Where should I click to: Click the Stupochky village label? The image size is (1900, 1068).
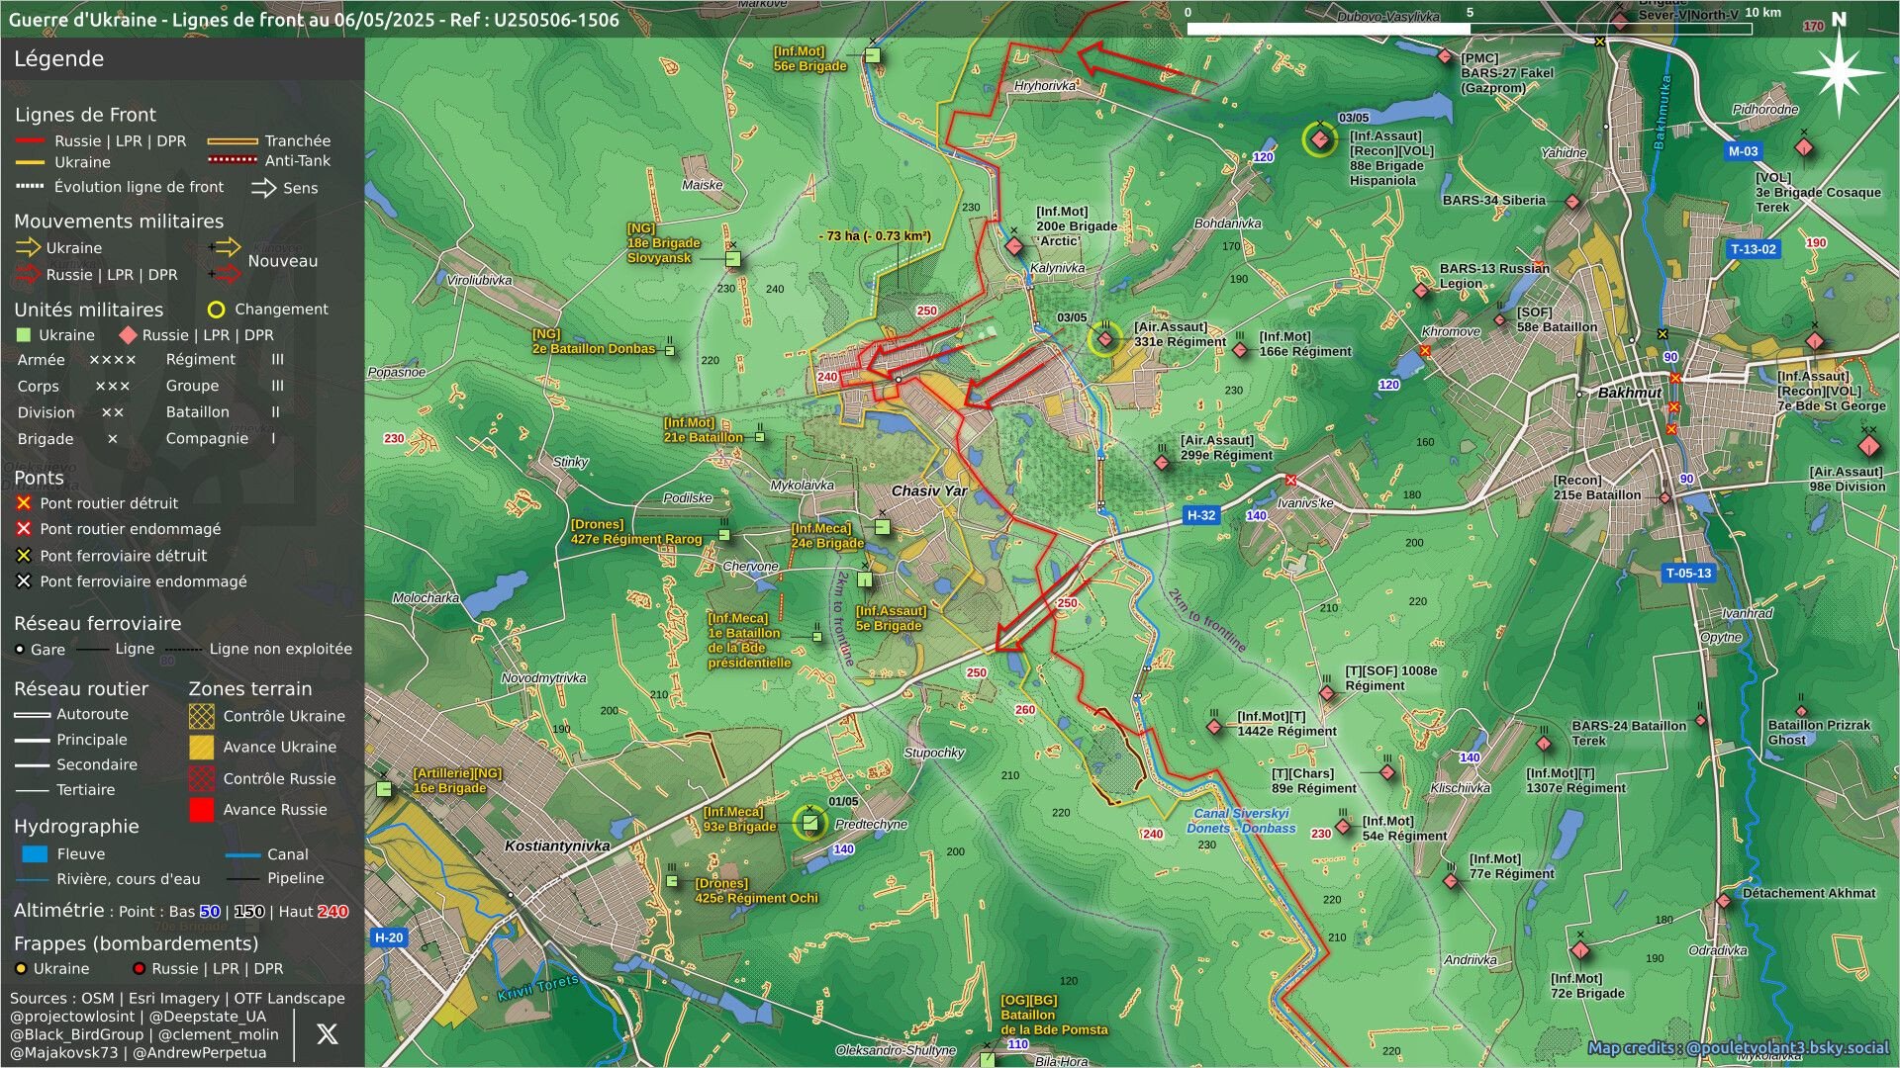coord(933,753)
